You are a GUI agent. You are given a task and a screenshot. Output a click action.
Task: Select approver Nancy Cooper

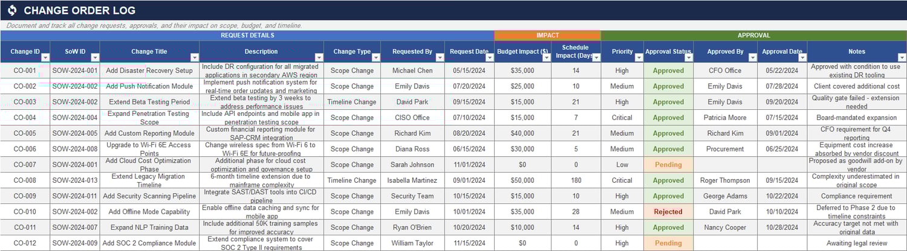click(x=725, y=227)
